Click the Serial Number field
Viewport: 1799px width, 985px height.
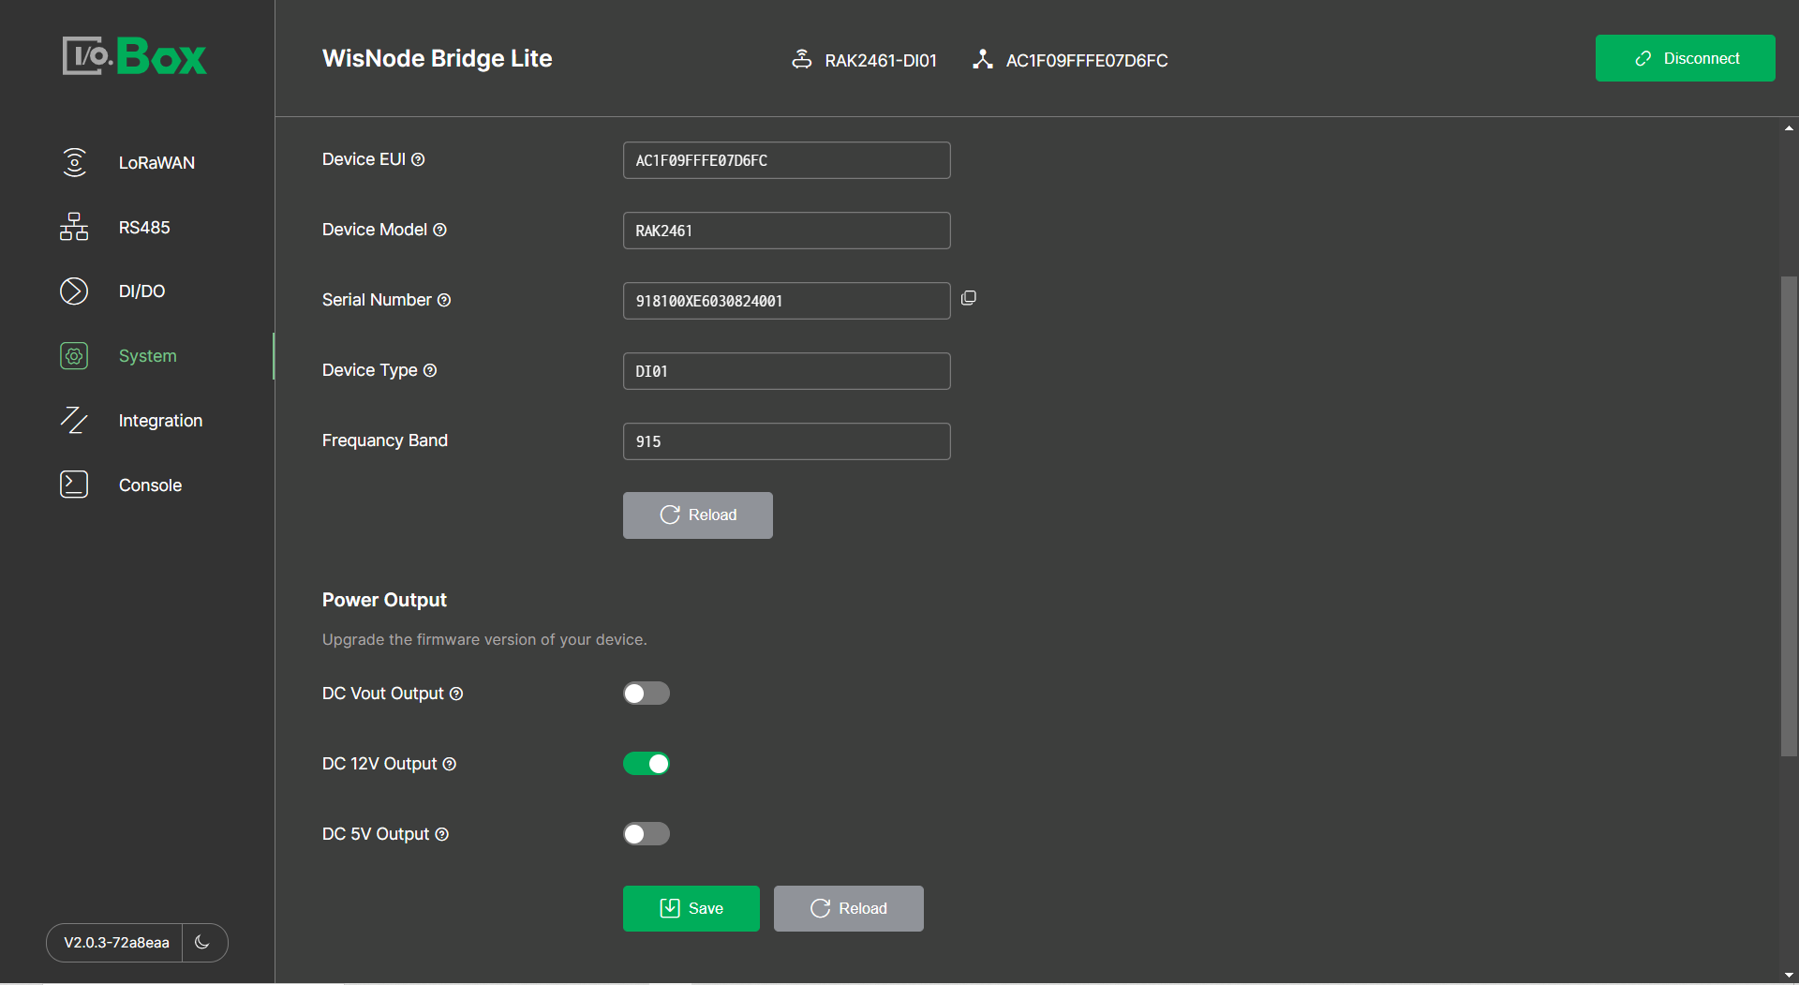pyautogui.click(x=787, y=301)
